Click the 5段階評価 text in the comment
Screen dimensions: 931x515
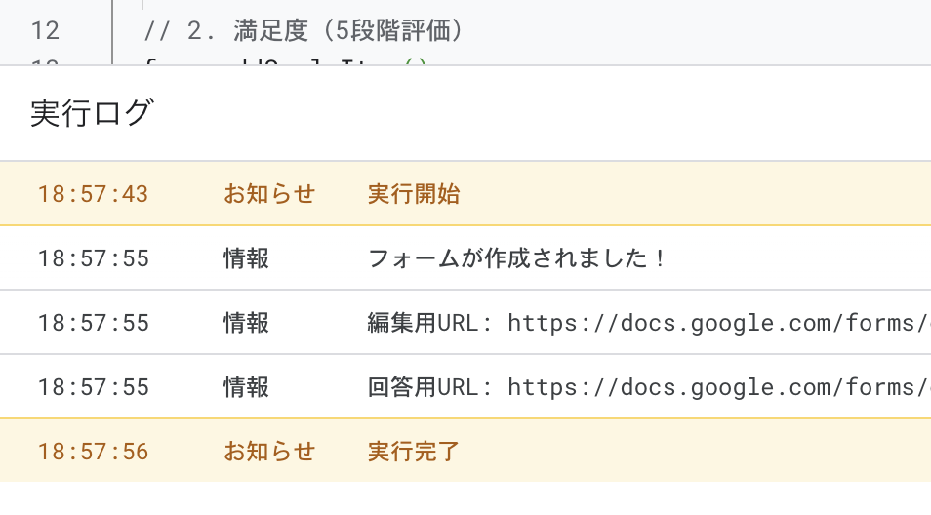click(x=398, y=31)
